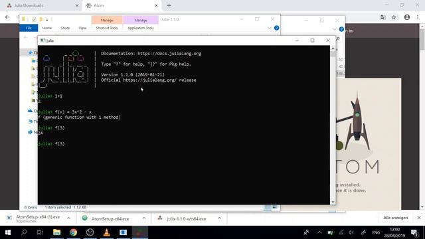Click search icon in rear Explorer window
Image resolution: width=425 pixels, height=239 pixels.
coord(338,39)
